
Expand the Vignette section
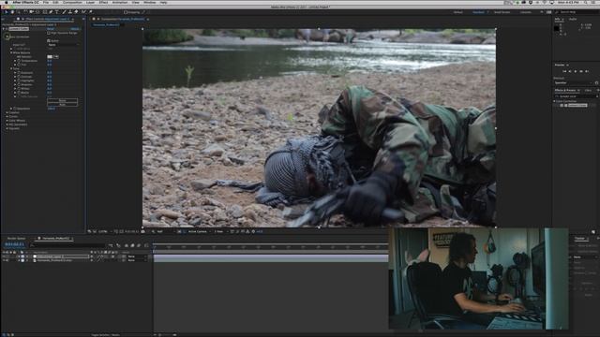coord(7,128)
